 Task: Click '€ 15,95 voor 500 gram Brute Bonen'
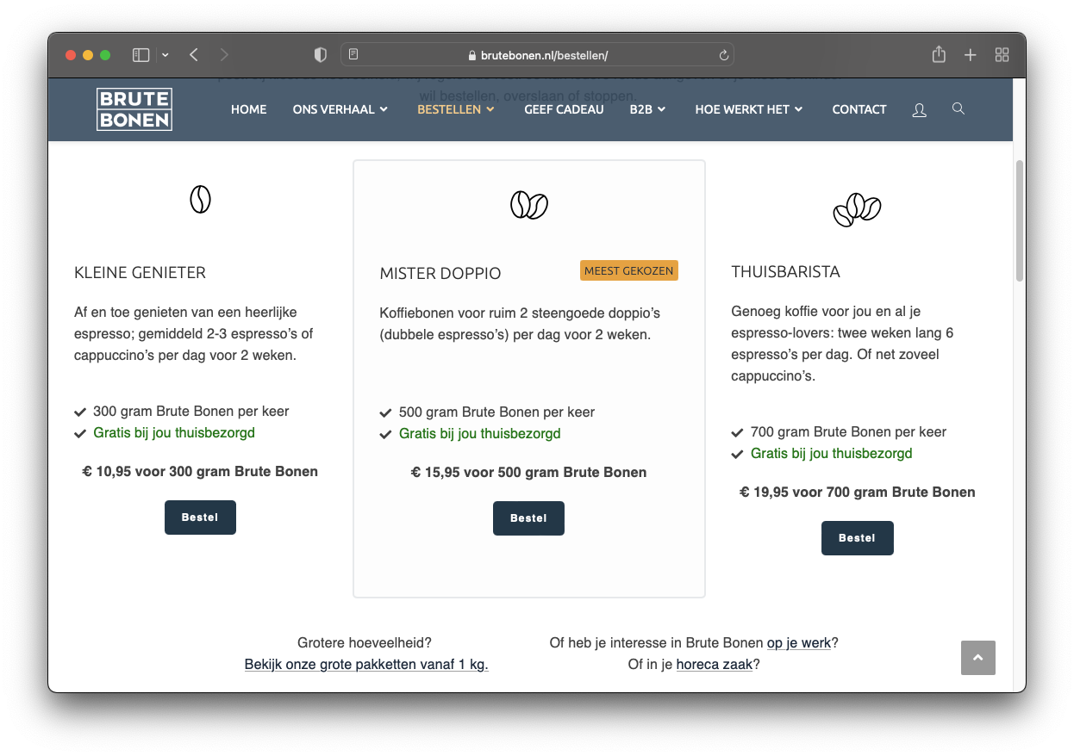point(528,472)
